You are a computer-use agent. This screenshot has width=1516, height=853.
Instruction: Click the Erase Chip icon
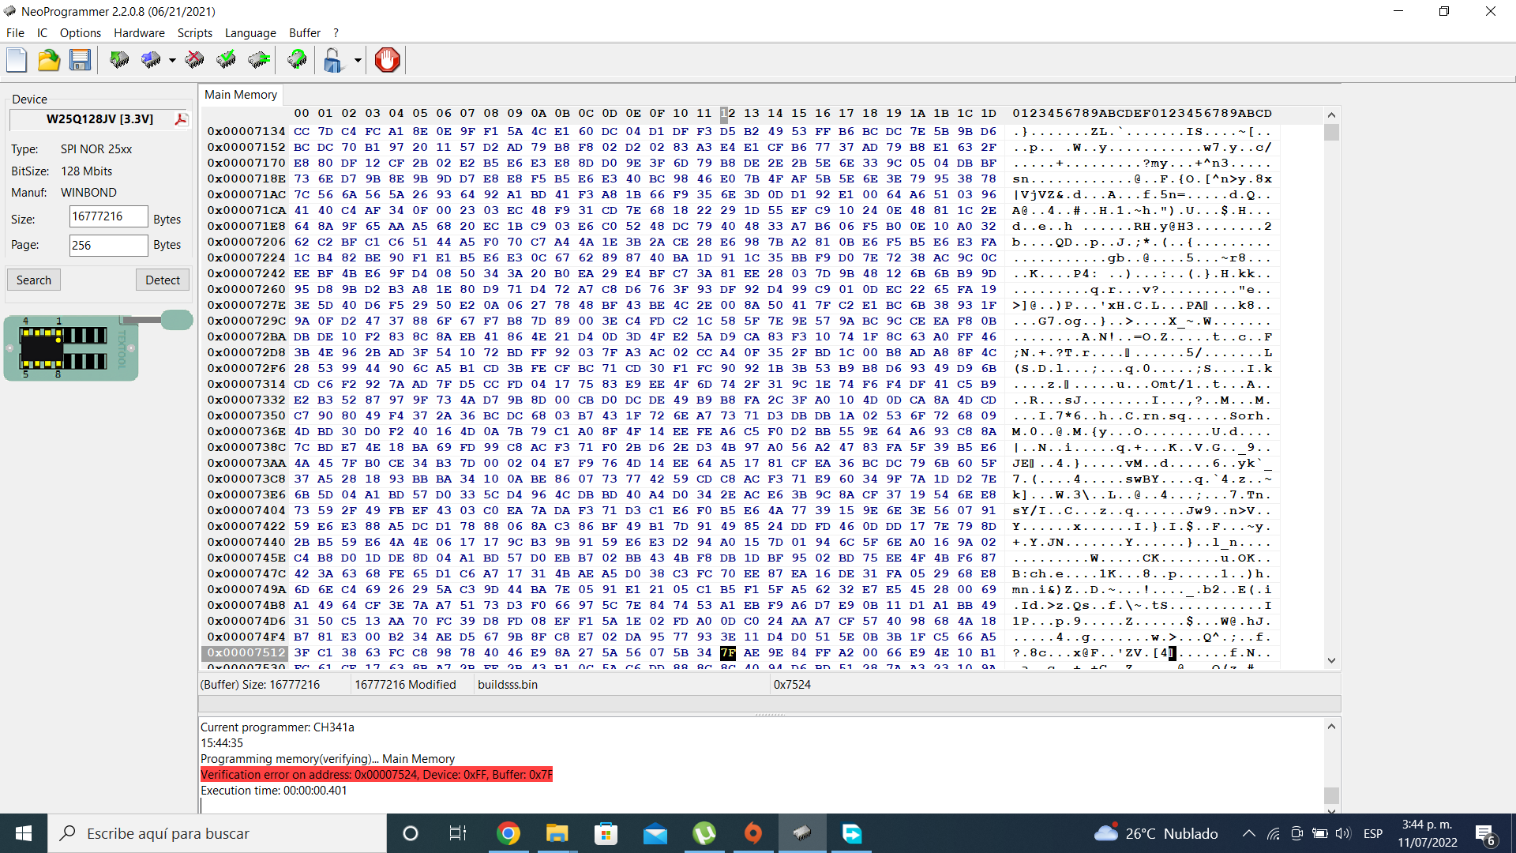[x=194, y=60]
